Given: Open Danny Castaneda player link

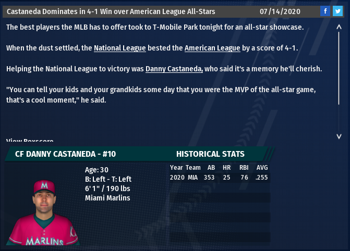Looking at the screenshot, I should [174, 69].
